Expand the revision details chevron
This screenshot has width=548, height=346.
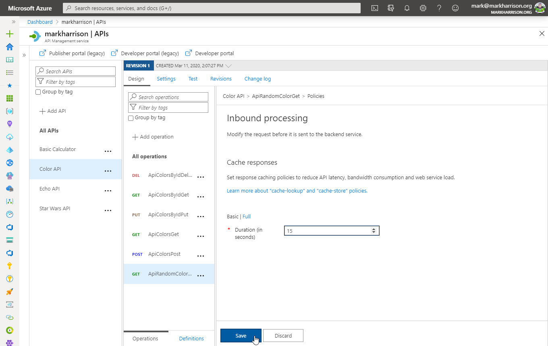point(229,66)
